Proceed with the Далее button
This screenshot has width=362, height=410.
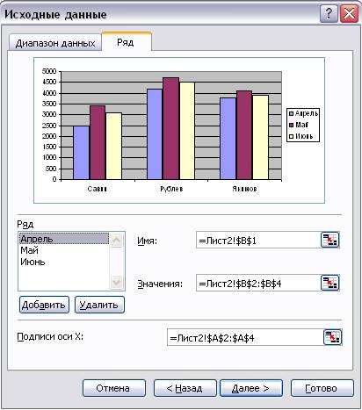251,388
